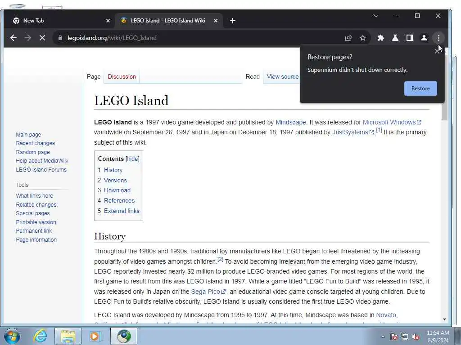Open Windows Media Player from taskbar
The width and height of the screenshot is (461, 345).
tap(95, 336)
